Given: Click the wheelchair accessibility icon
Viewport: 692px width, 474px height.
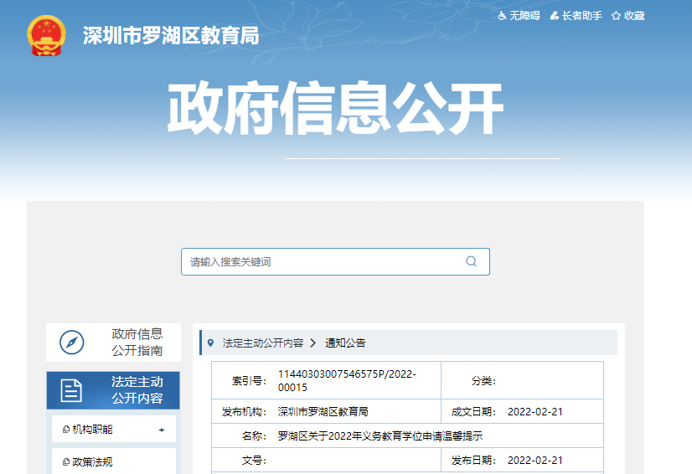Looking at the screenshot, I should coord(502,16).
